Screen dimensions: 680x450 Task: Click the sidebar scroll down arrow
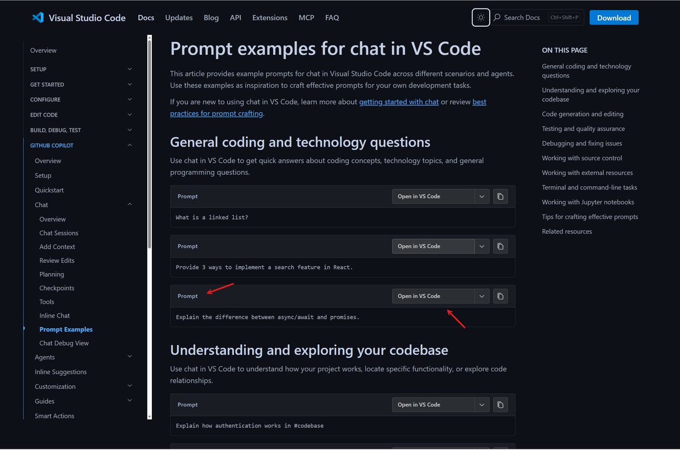[150, 416]
